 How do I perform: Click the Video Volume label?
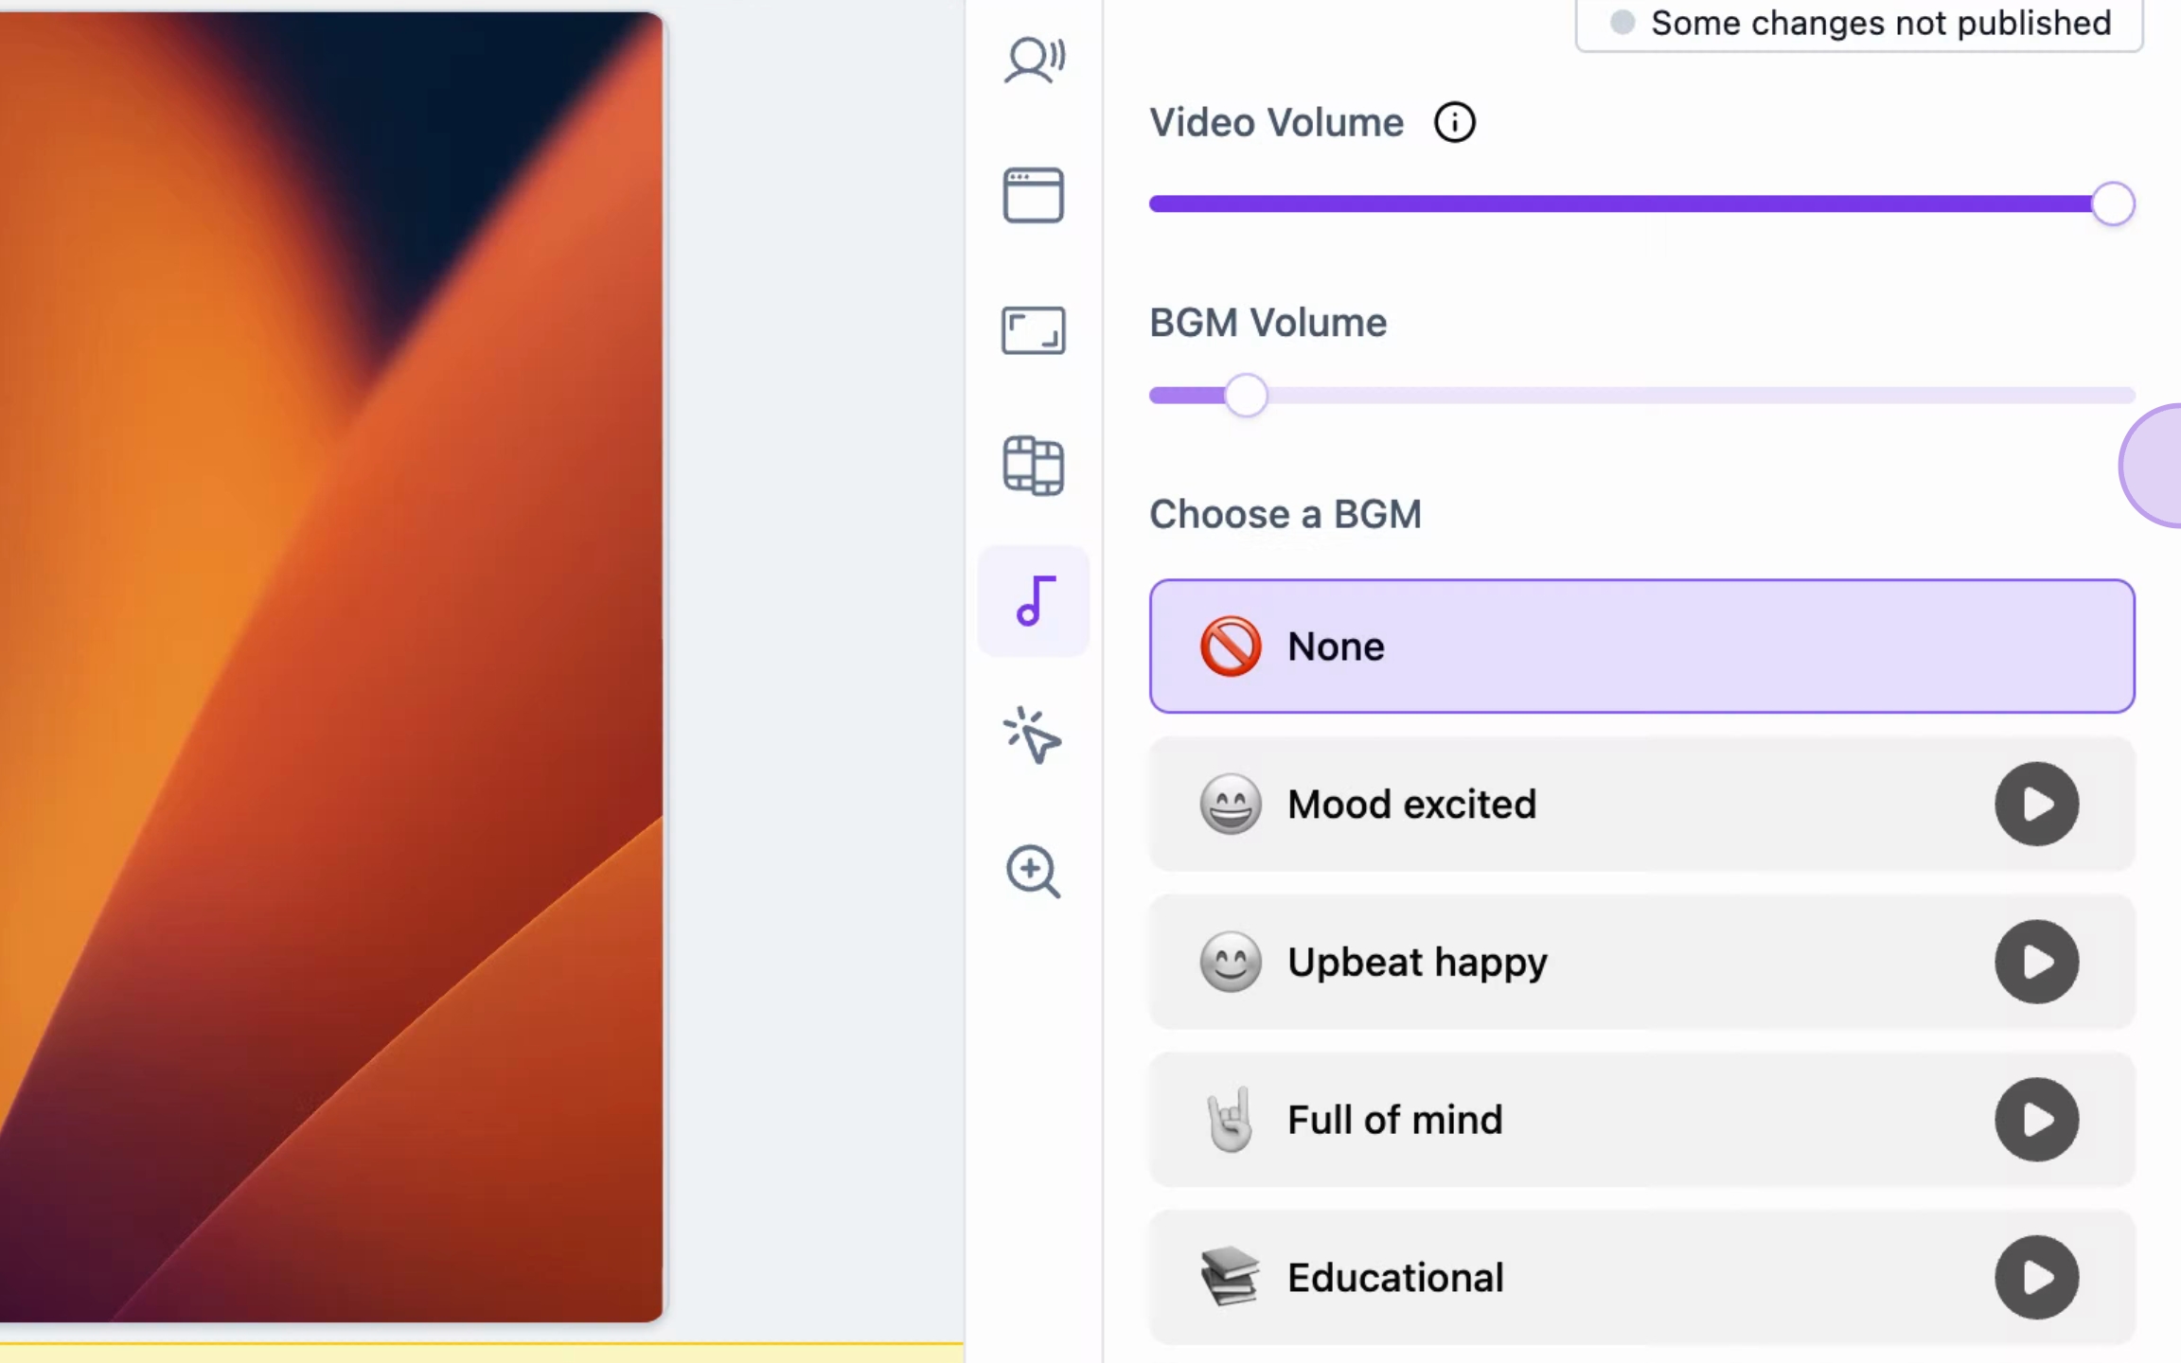pos(1276,122)
